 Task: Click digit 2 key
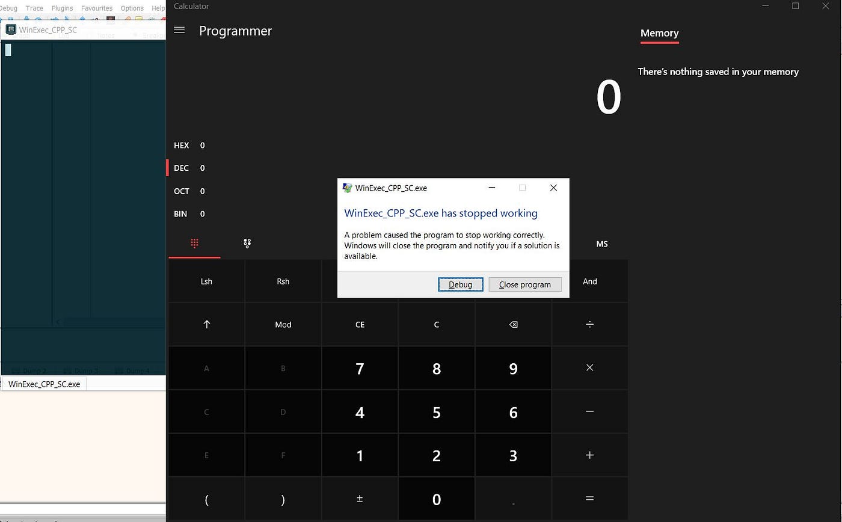coord(437,455)
